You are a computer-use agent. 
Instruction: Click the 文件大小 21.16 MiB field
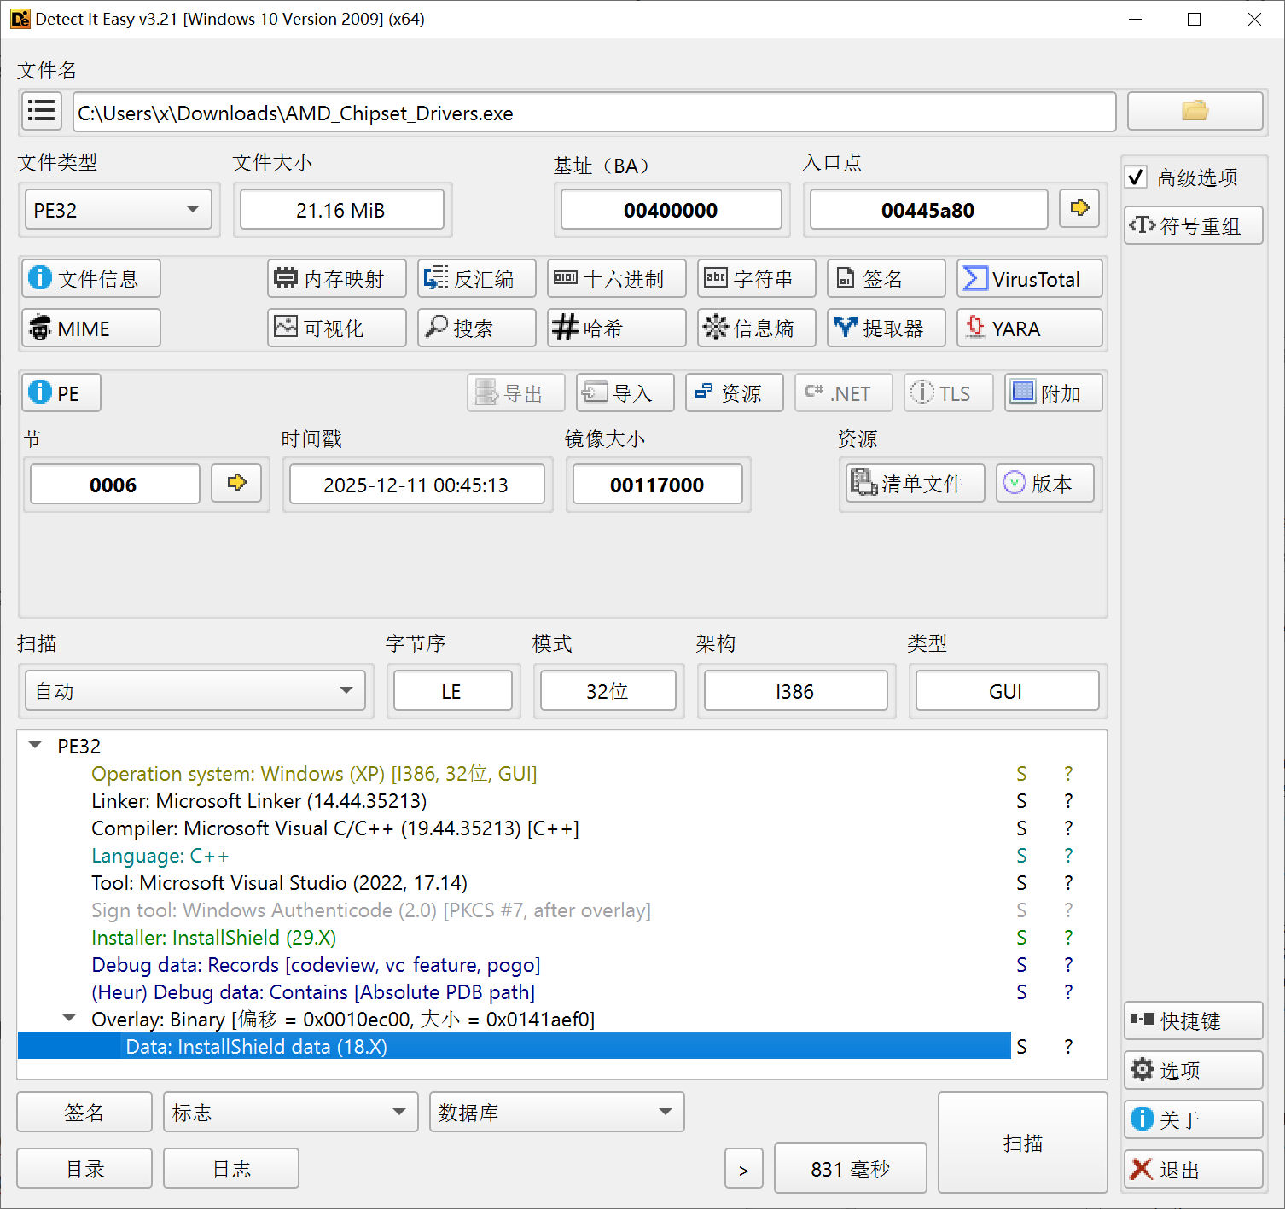[x=342, y=210]
